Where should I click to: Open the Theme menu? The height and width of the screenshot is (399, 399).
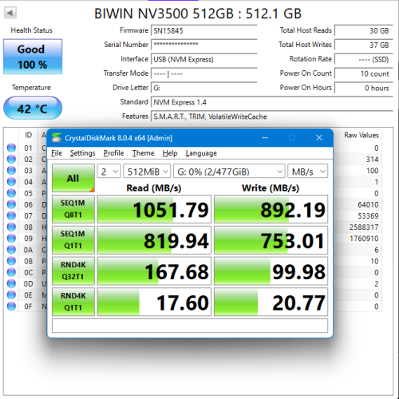click(144, 153)
